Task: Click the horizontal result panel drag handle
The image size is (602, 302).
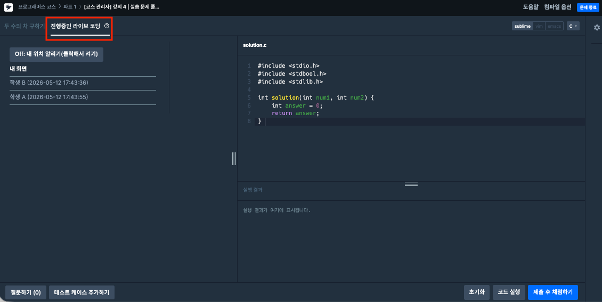Action: (x=411, y=184)
